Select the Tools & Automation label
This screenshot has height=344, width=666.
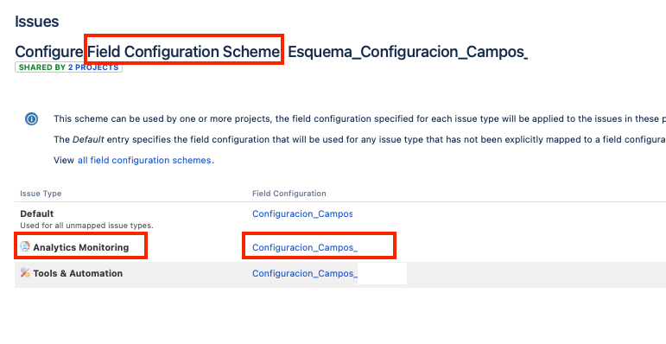click(x=78, y=273)
